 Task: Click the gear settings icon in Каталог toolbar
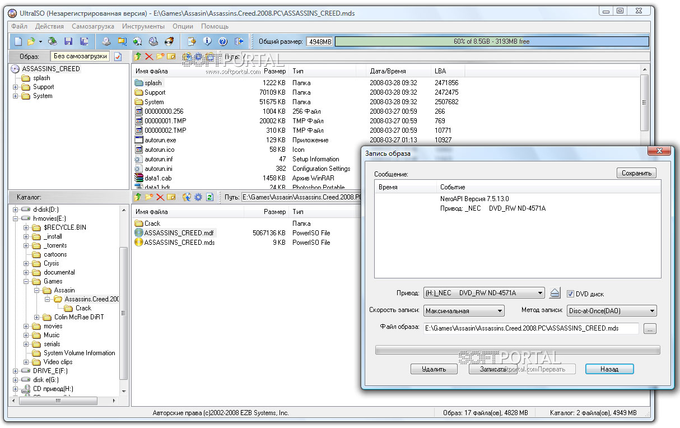tap(198, 197)
